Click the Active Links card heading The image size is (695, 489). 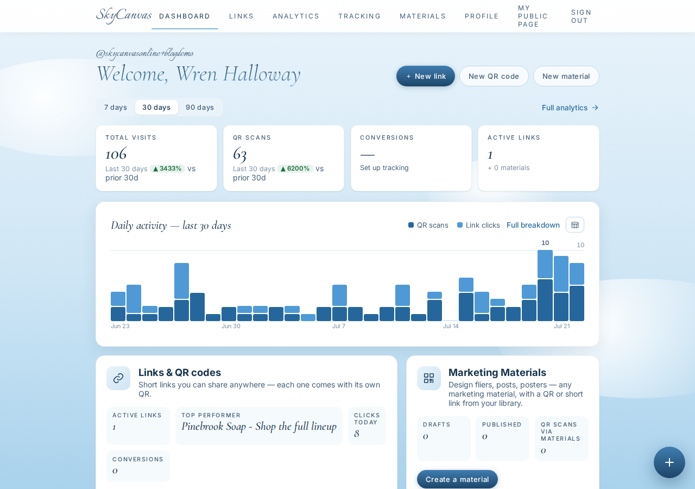(514, 137)
